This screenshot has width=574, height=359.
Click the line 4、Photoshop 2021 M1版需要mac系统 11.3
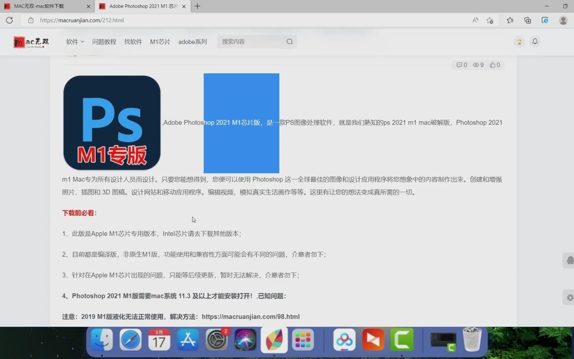pos(174,296)
